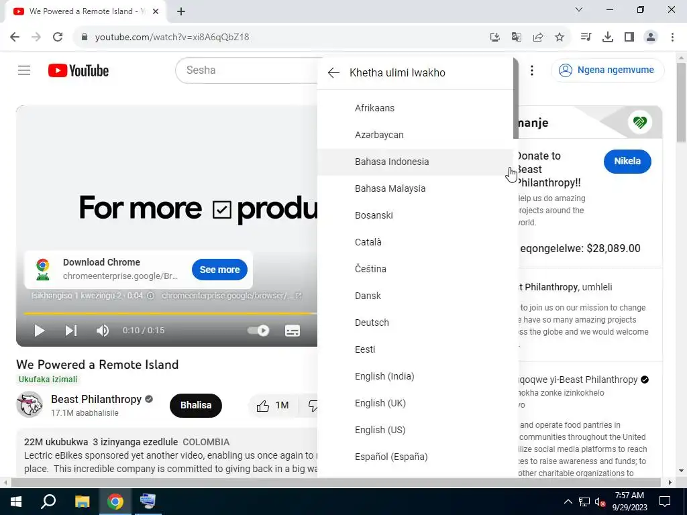
Task: Click the ad info icon next to 0:04
Action: (x=150, y=296)
